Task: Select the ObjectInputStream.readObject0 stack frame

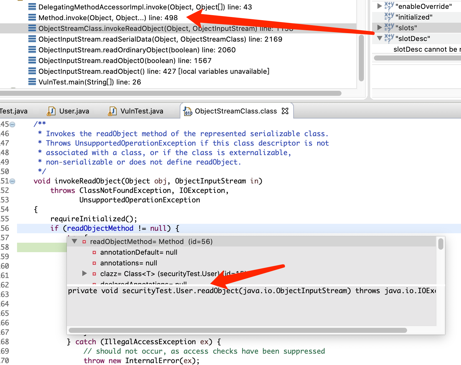Action: [125, 61]
